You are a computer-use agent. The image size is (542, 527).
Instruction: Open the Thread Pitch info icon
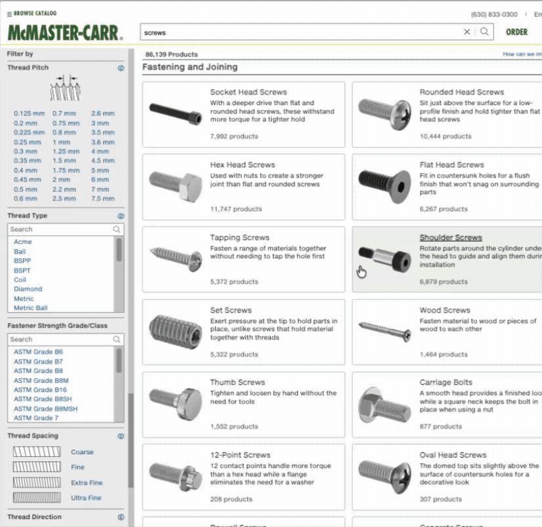[120, 68]
